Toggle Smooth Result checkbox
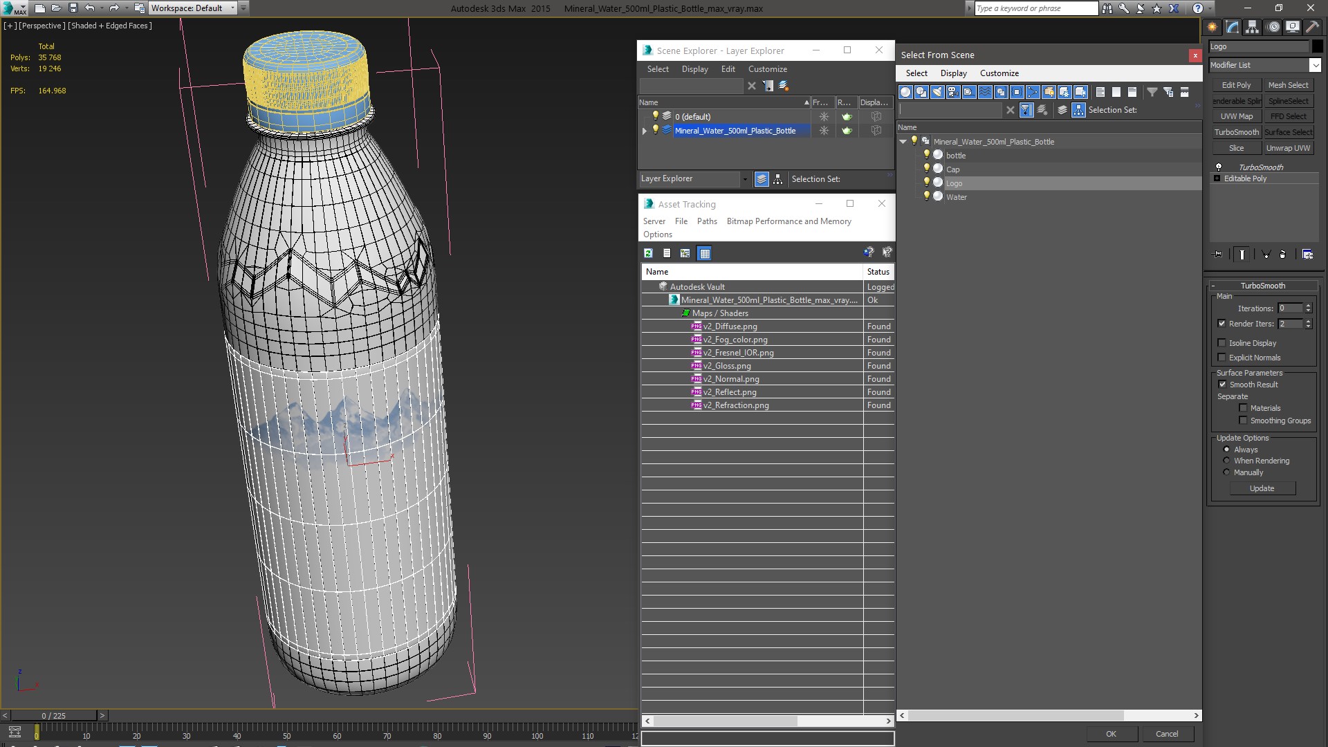 1222,385
